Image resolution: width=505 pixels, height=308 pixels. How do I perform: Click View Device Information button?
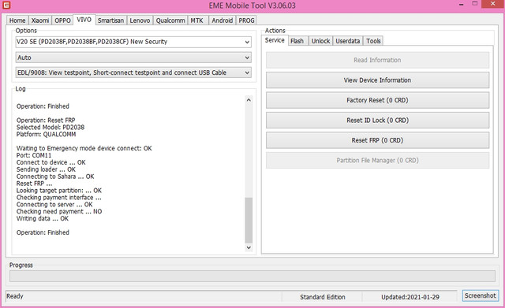(377, 80)
